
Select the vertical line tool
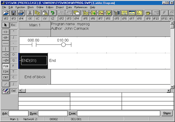(x=6, y=49)
